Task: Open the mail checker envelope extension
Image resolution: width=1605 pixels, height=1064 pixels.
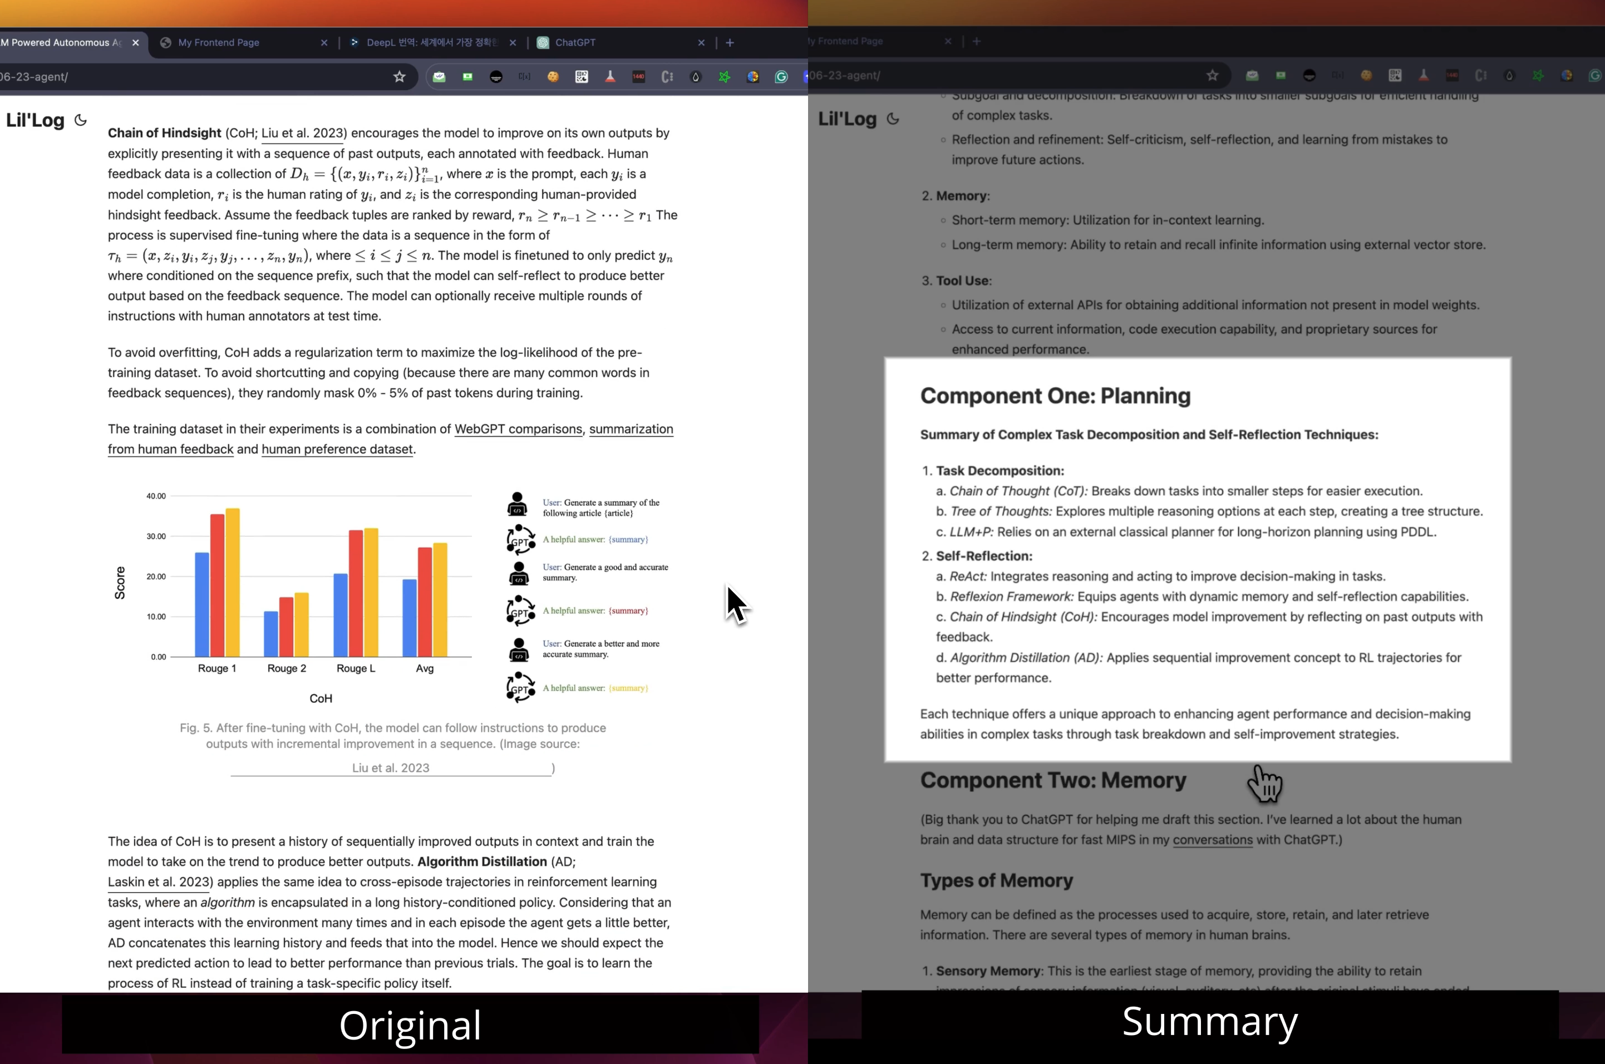Action: coord(439,77)
